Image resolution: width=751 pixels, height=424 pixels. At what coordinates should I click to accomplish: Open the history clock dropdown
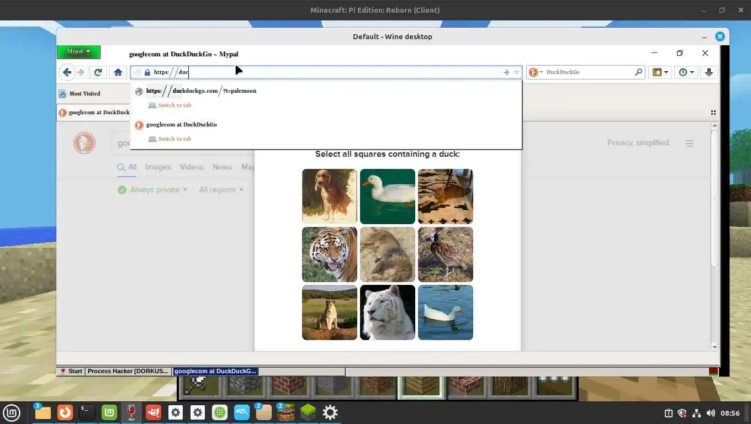pyautogui.click(x=686, y=72)
